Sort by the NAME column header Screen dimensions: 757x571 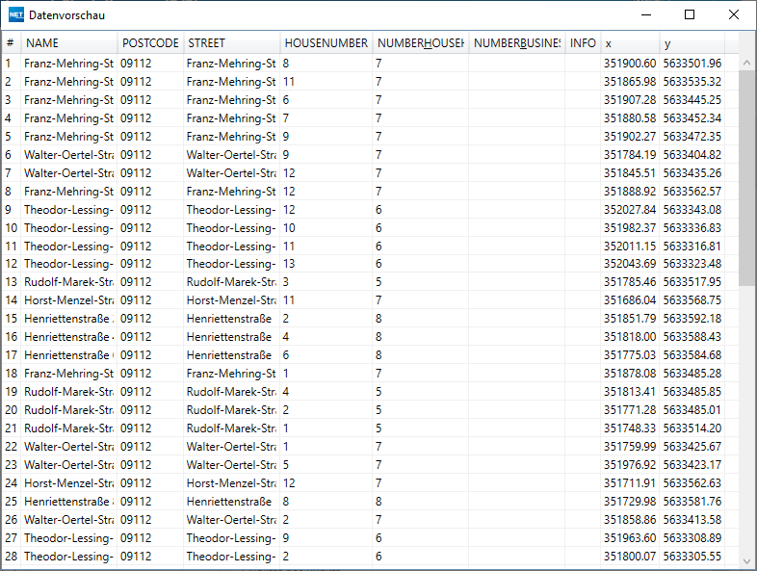(69, 43)
